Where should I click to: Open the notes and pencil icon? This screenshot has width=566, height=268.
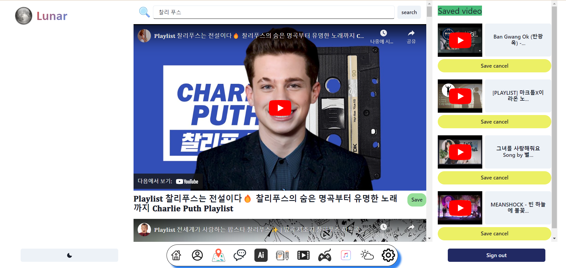coord(282,255)
